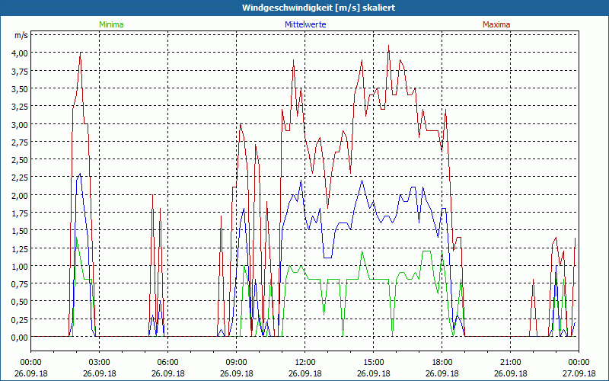Click the 15:00 time axis label
Viewport: 609px width, 381px height.
(x=373, y=363)
